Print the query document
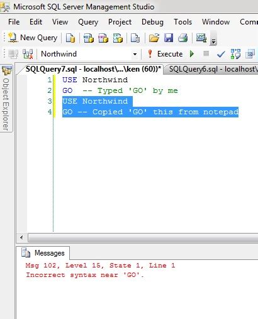This screenshot has height=319, width=258. click(183, 38)
